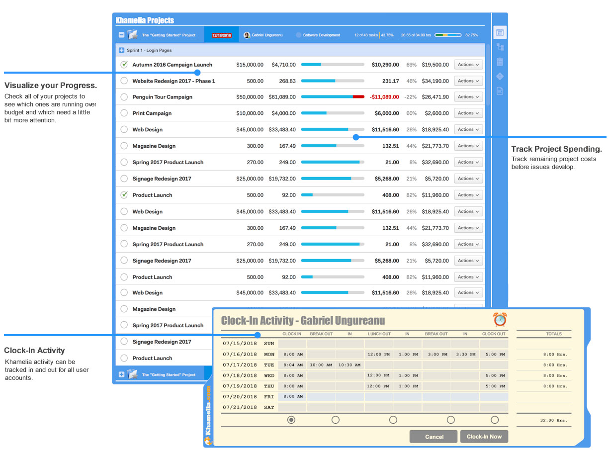Click the 10:00 AM break out field
Viewport: 611px width, 460px height.
point(321,365)
